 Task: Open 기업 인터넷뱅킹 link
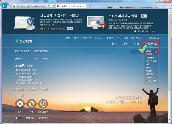(x=41, y=51)
